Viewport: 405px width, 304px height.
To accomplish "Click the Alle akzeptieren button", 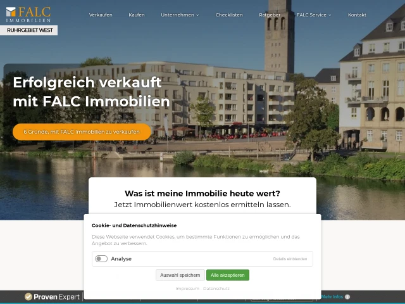I will tap(228, 275).
